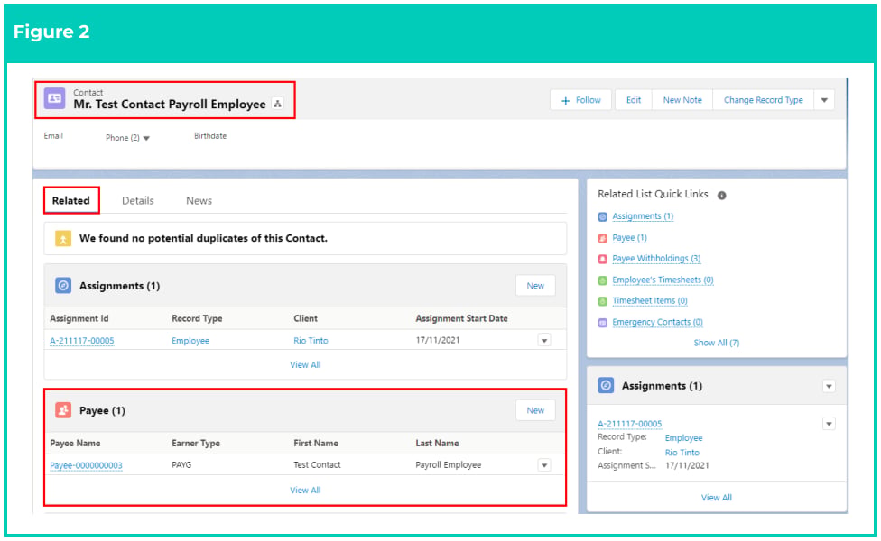
Task: Click the info icon next to Quick Links
Action: [721, 196]
